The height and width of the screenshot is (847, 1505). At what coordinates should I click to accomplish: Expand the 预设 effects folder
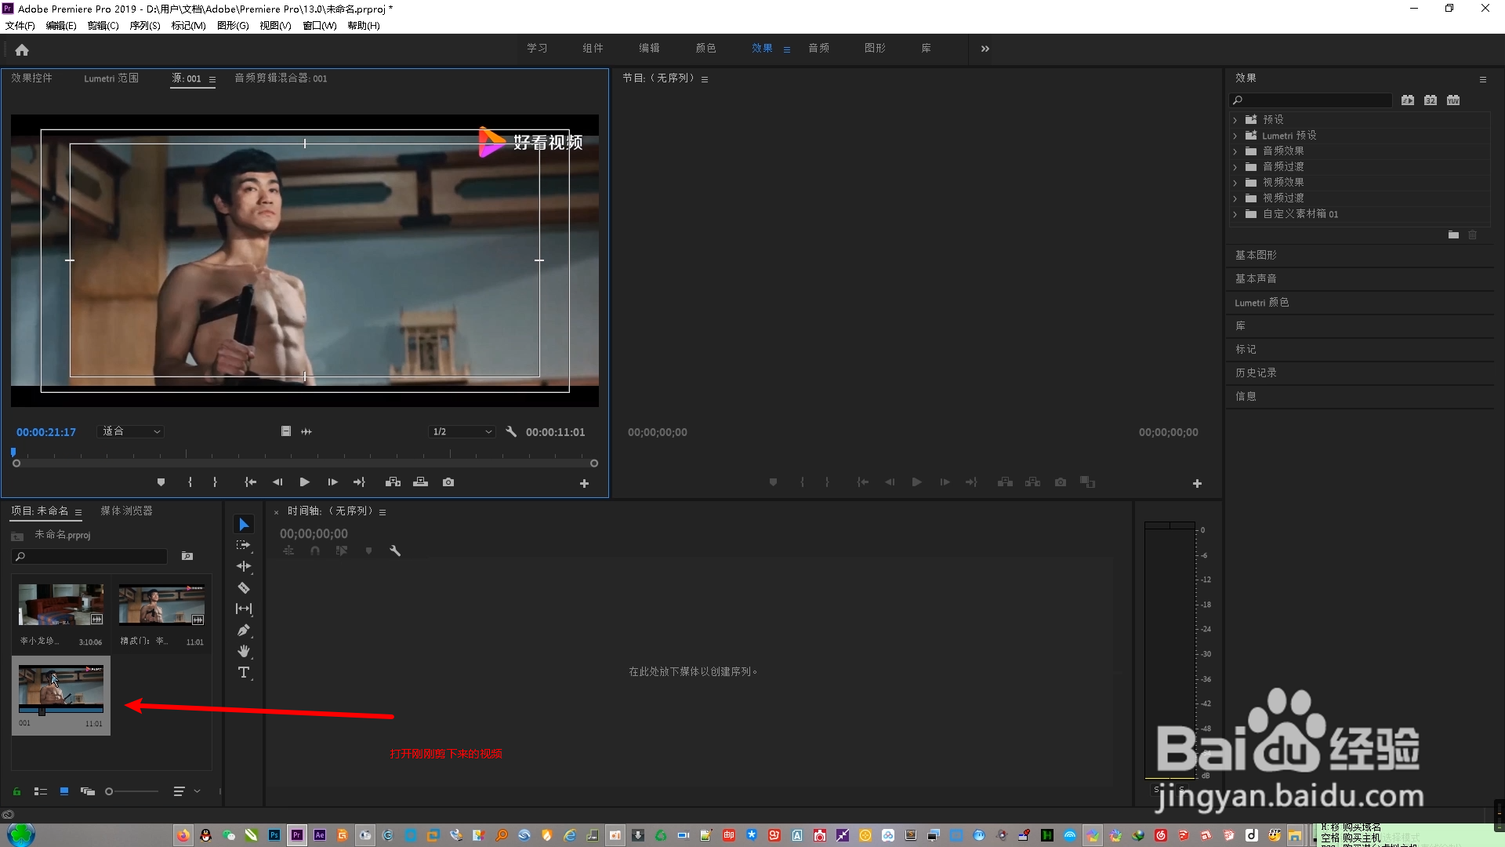click(x=1235, y=120)
